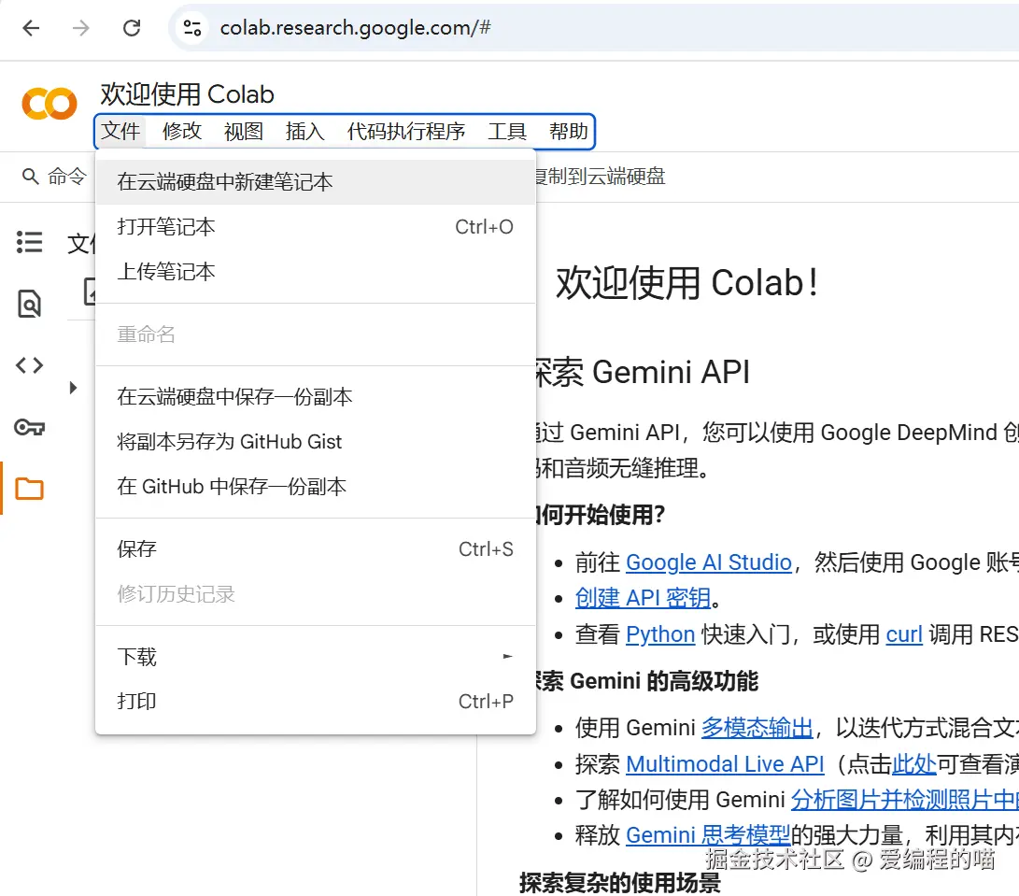Go back with browser back arrow
This screenshot has width=1019, height=896.
pyautogui.click(x=31, y=28)
